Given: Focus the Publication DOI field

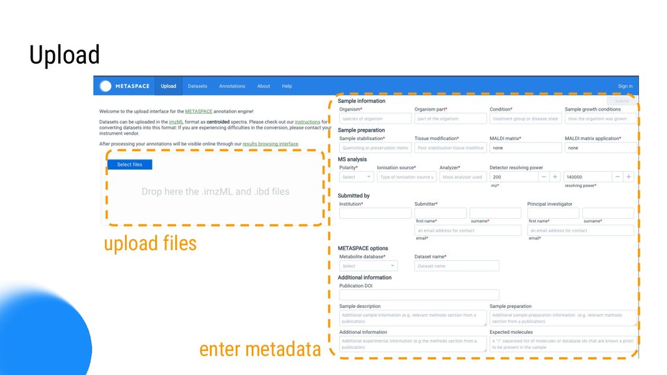Looking at the screenshot, I should [419, 295].
